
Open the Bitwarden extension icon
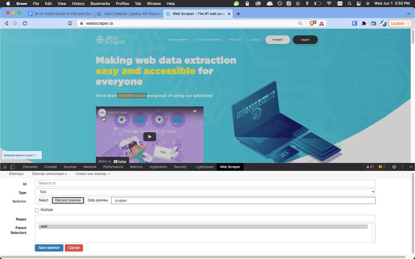[x=355, y=23]
